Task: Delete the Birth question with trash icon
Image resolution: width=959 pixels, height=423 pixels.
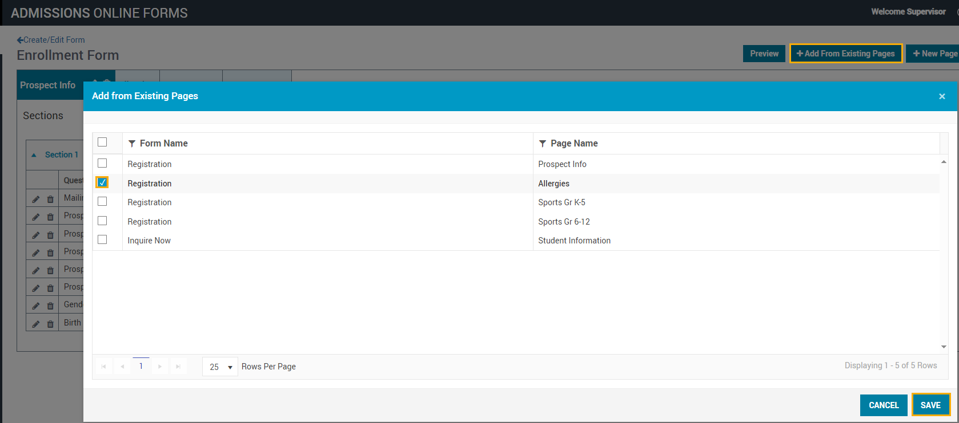Action: [x=50, y=324]
